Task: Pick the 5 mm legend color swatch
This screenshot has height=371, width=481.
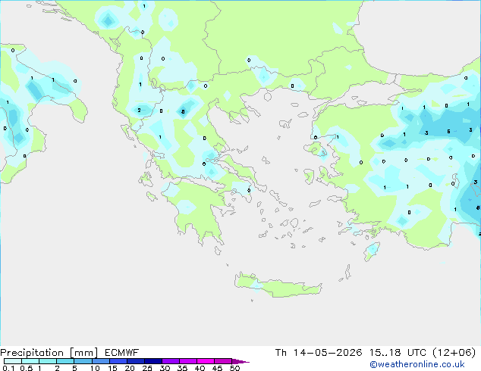Action: click(83, 361)
